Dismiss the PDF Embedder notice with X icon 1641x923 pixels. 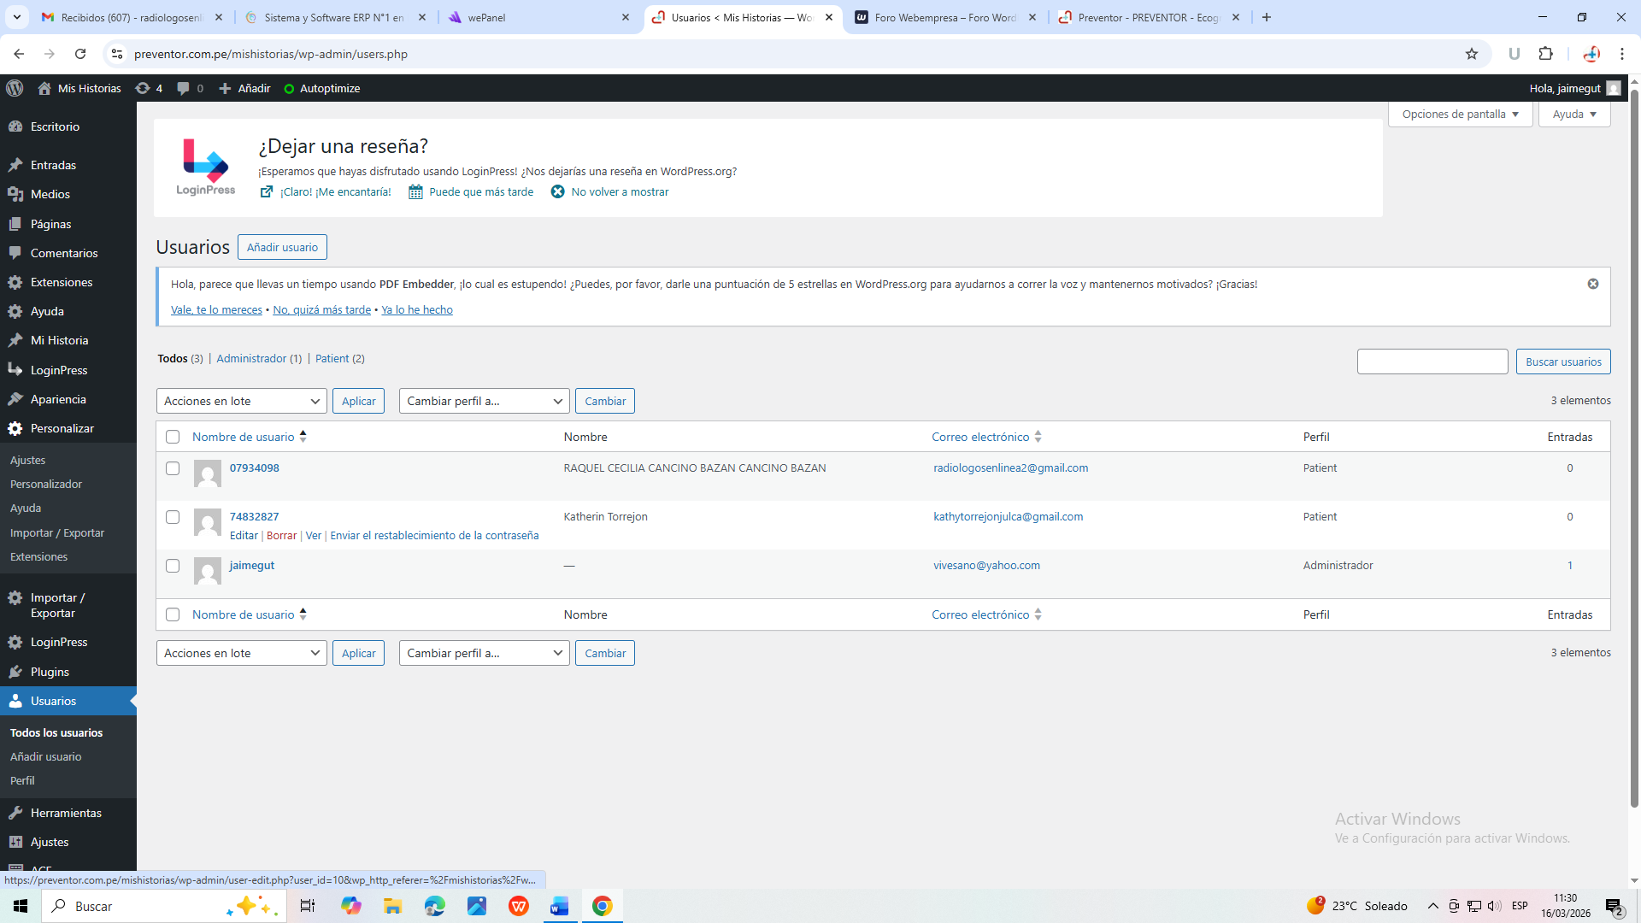point(1593,284)
